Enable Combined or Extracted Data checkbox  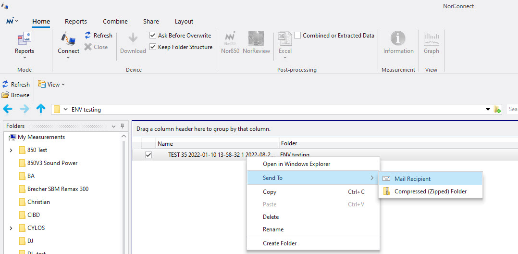297,36
